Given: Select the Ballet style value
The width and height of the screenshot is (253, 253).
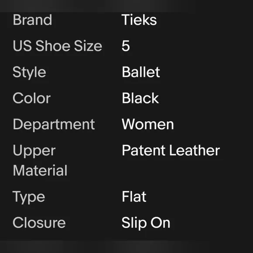Looking at the screenshot, I should pyautogui.click(x=141, y=72).
